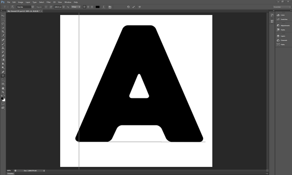Open the File menu

coord(8,2)
